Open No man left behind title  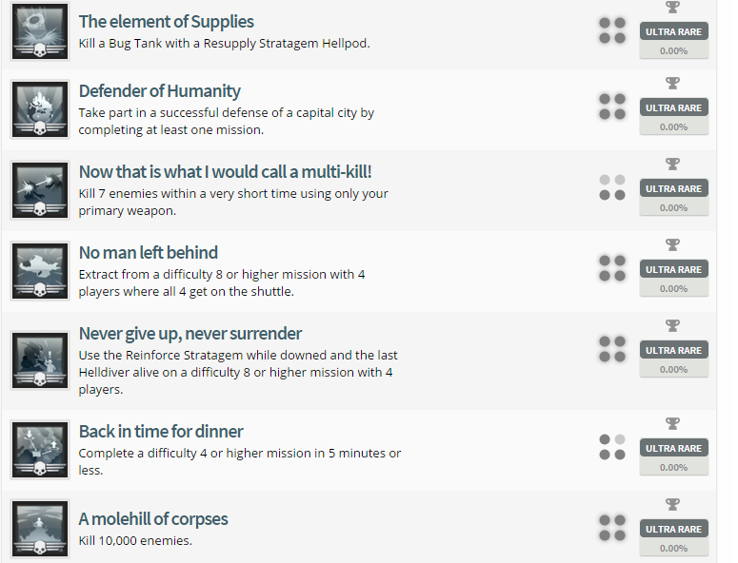(149, 253)
